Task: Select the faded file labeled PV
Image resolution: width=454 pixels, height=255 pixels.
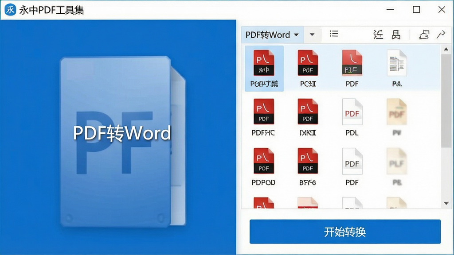Action: 397,117
